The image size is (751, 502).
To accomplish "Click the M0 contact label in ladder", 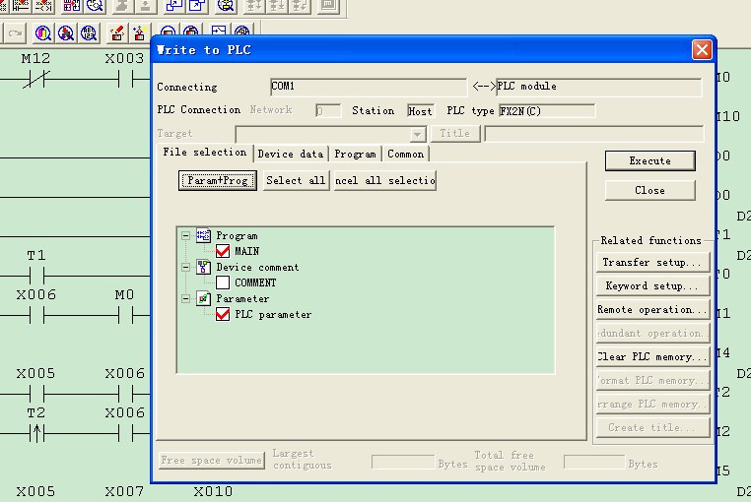I will coord(124,294).
